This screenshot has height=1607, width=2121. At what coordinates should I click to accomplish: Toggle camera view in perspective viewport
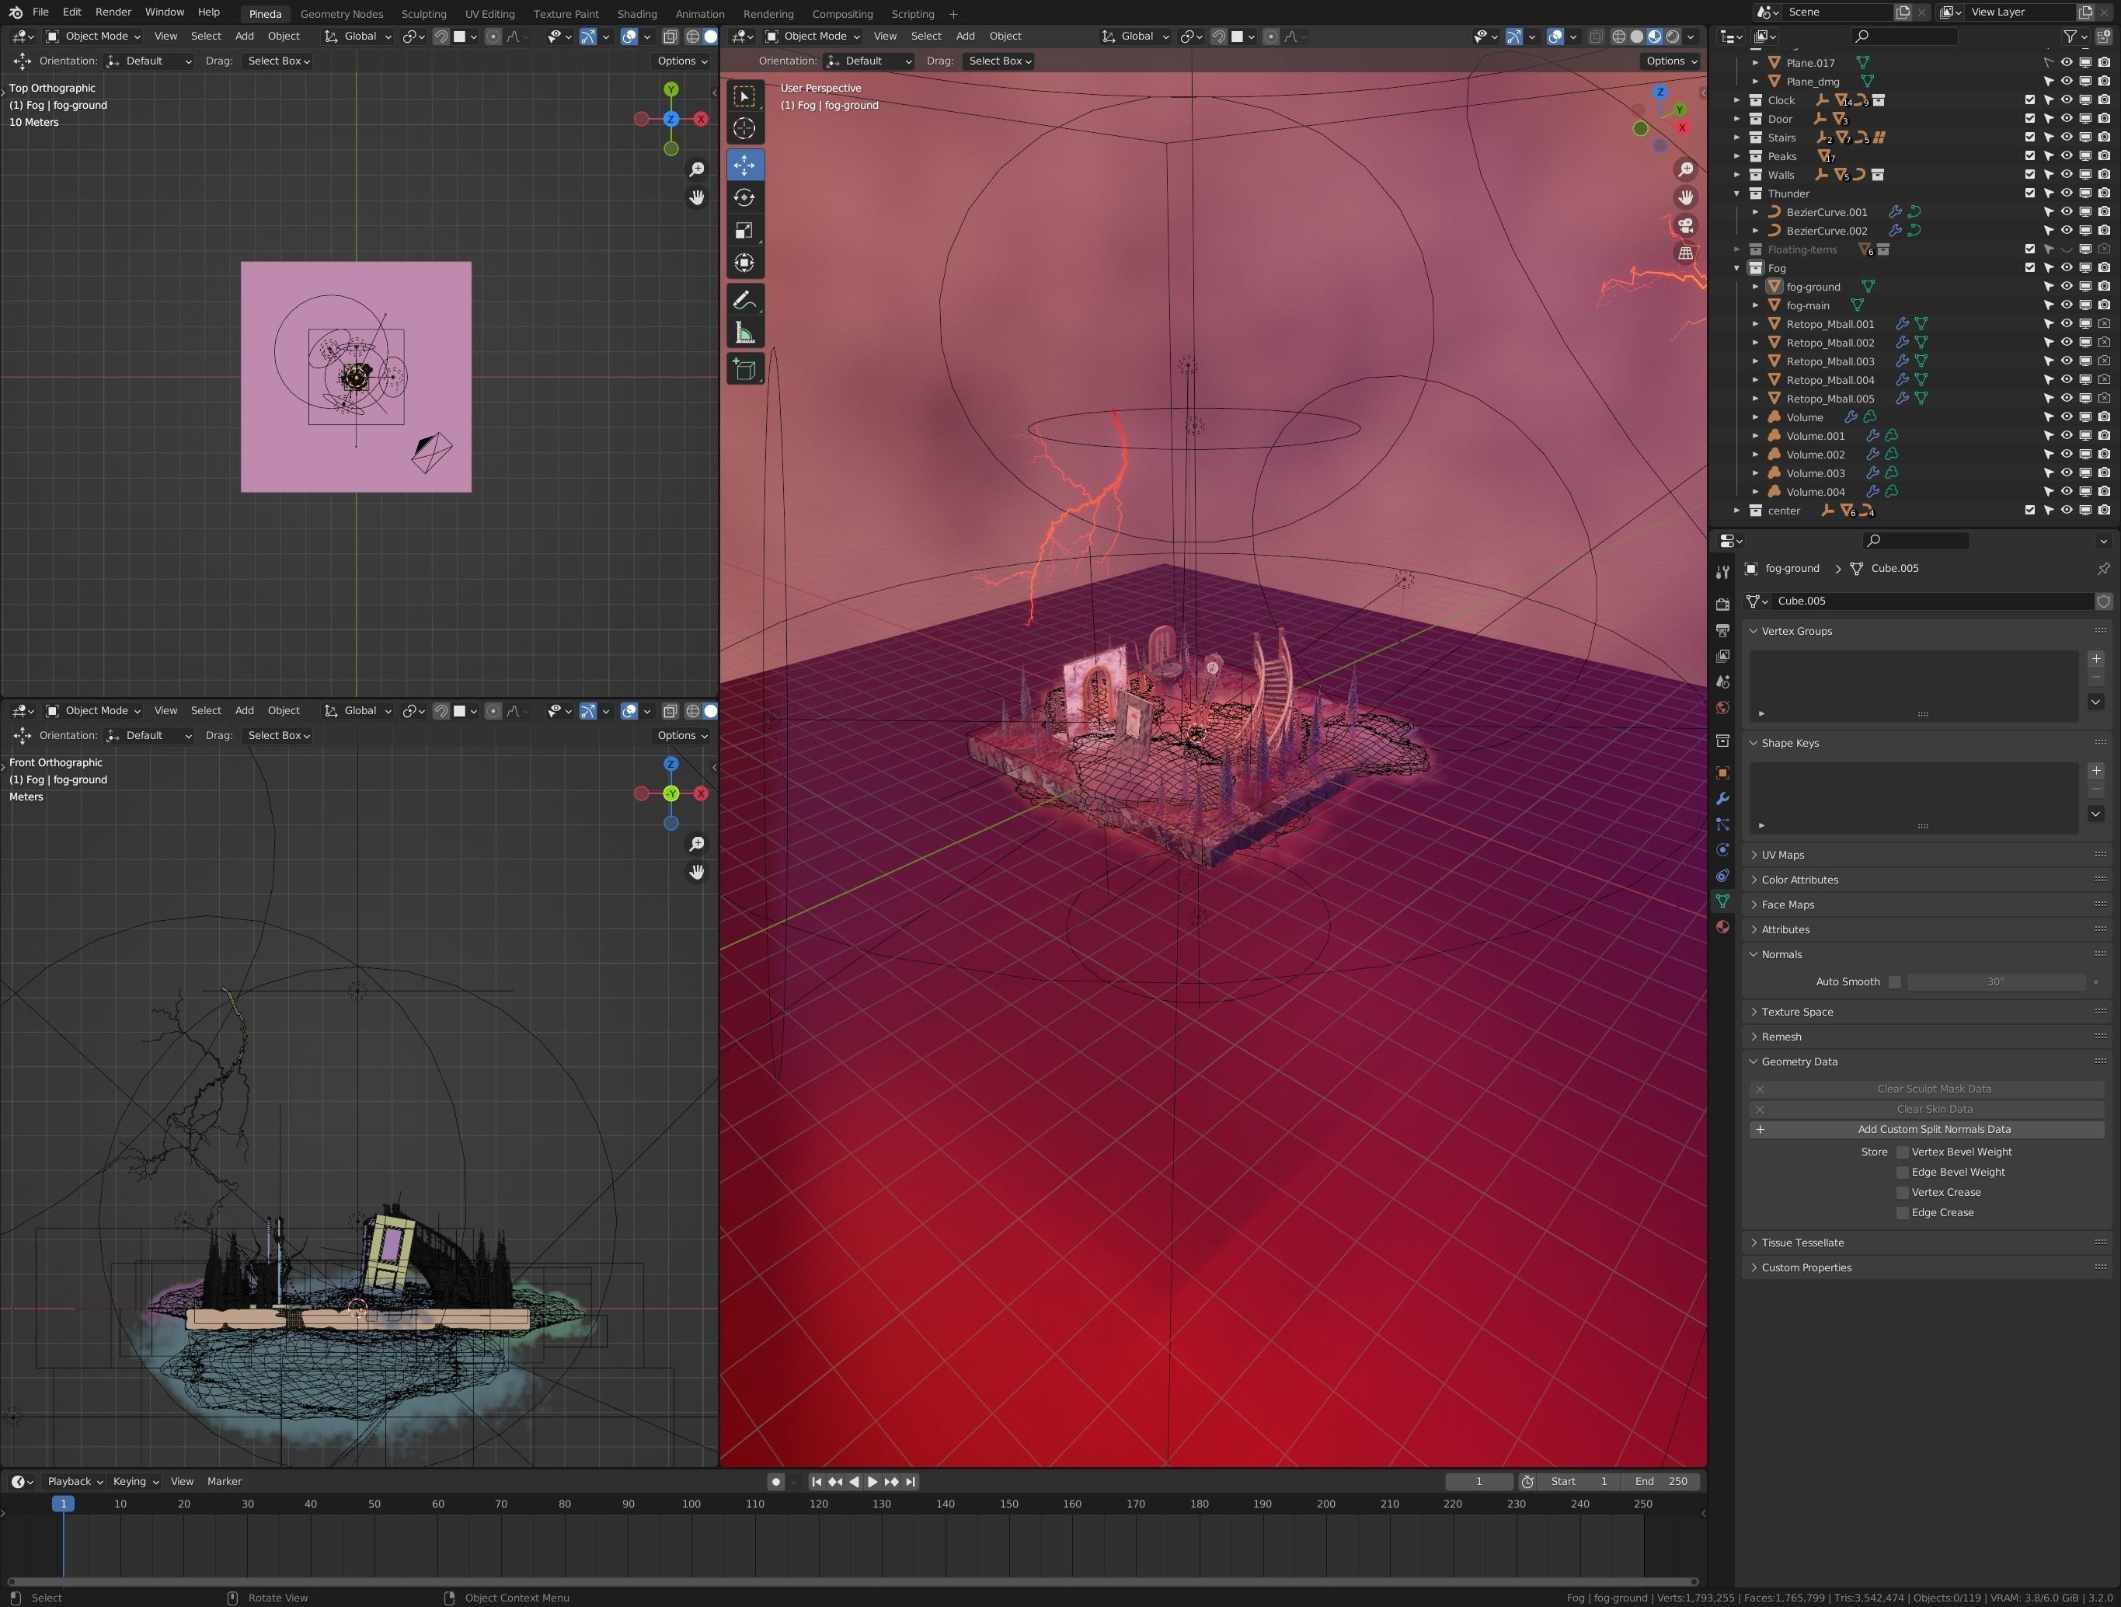[1684, 225]
